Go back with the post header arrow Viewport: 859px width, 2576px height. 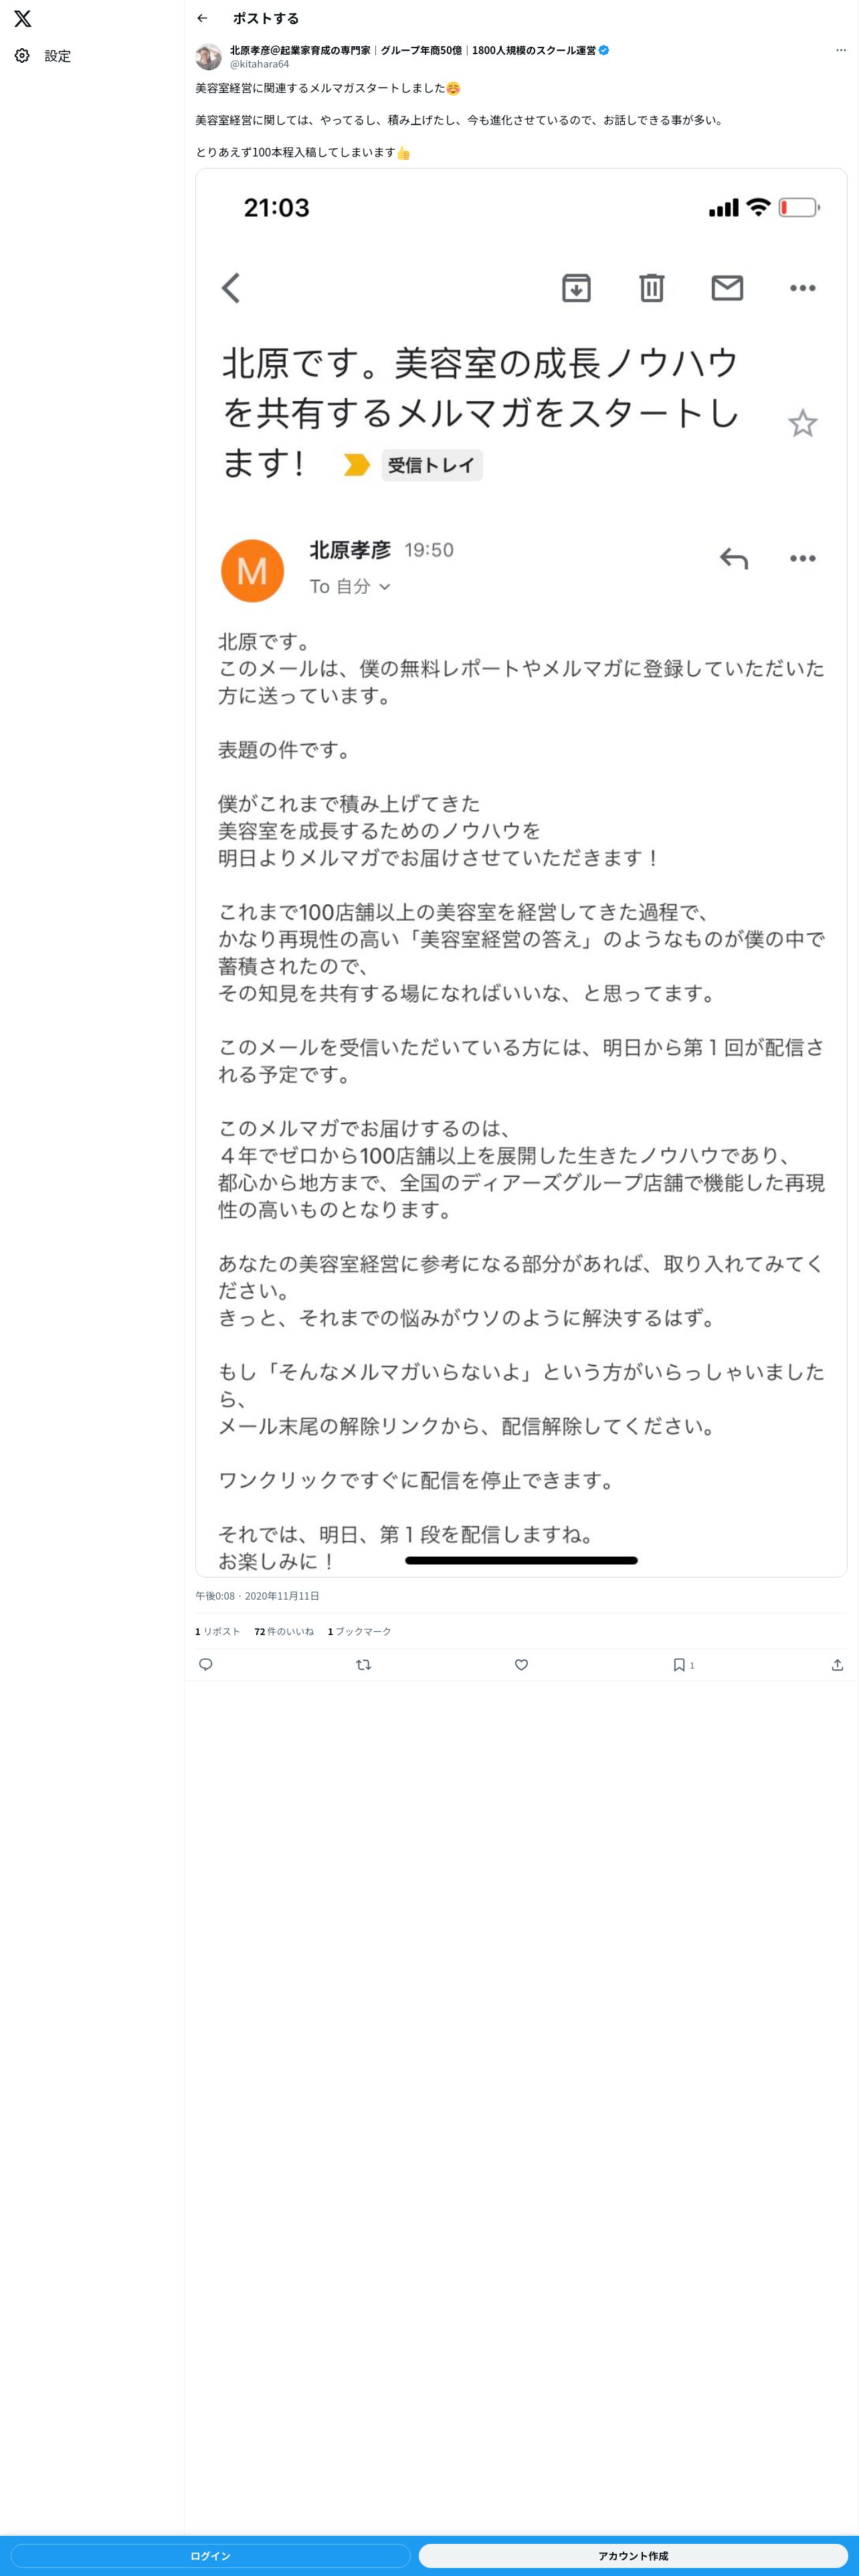(x=202, y=18)
